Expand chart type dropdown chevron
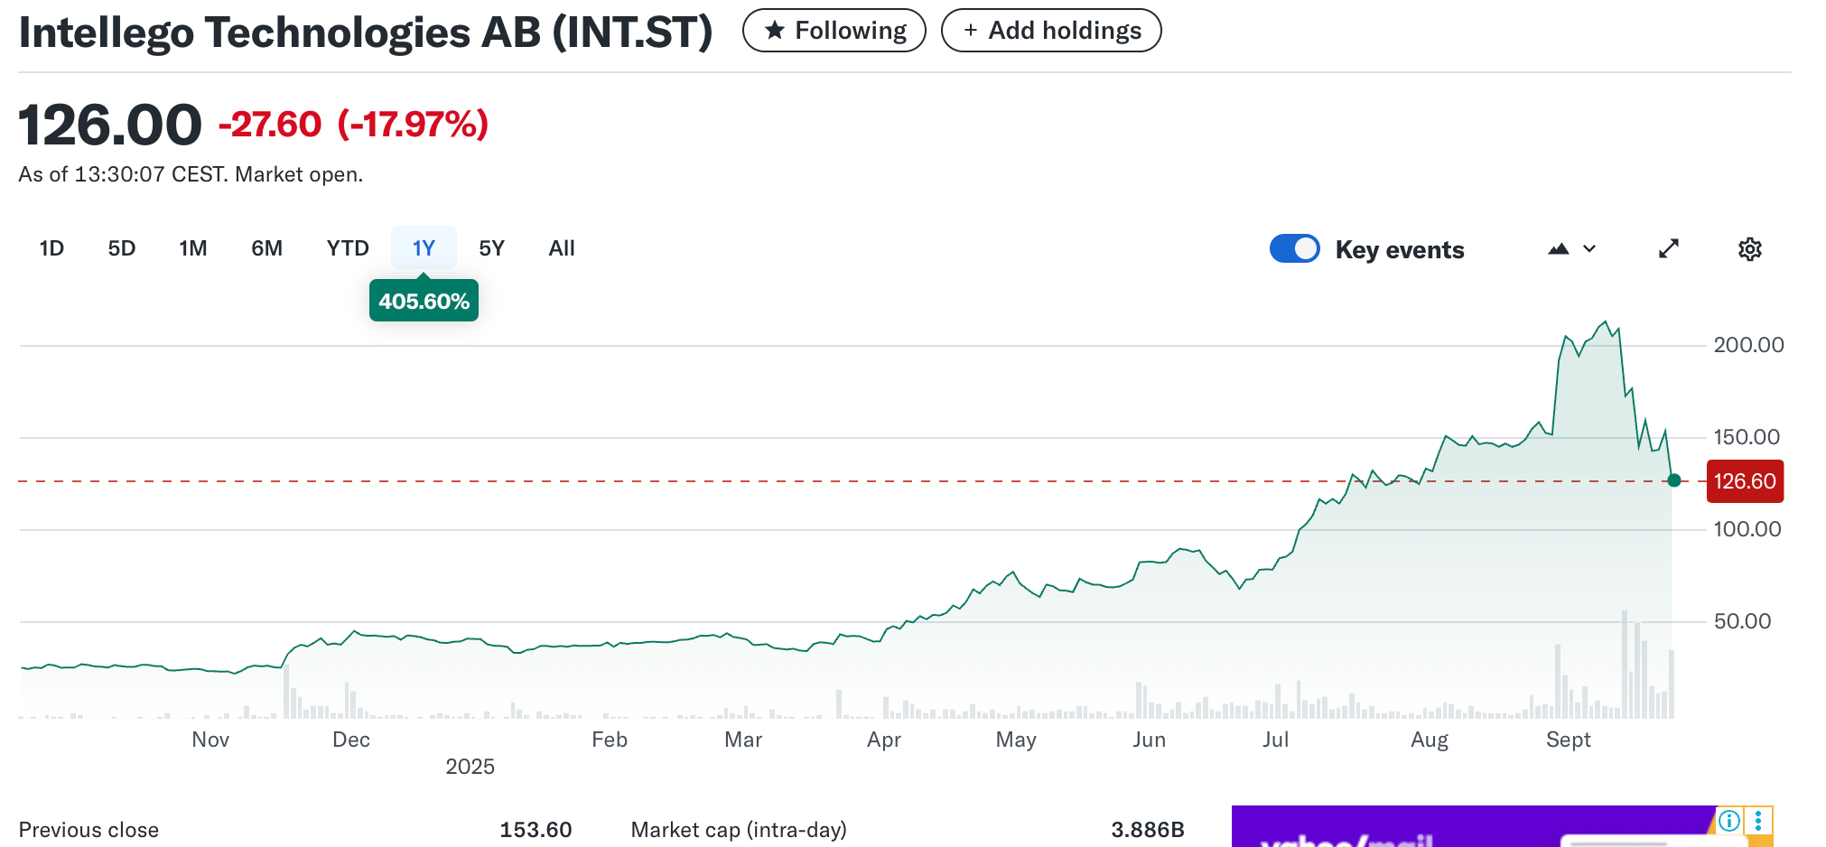1826x847 pixels. pyautogui.click(x=1589, y=249)
